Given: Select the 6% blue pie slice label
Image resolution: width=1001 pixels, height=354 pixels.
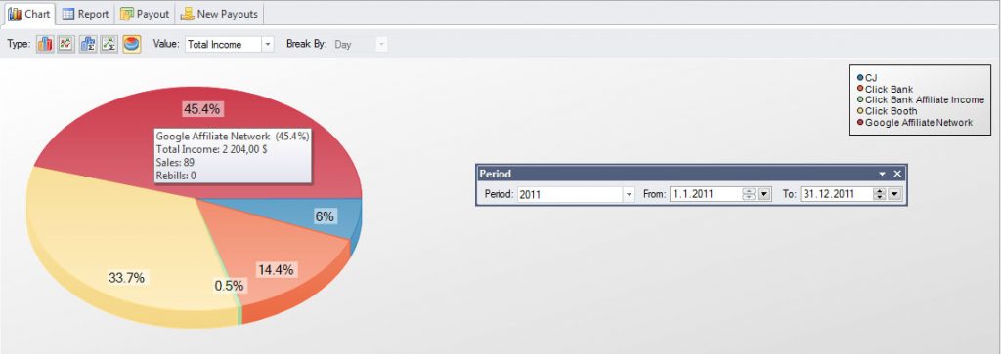Looking at the screenshot, I should [325, 216].
